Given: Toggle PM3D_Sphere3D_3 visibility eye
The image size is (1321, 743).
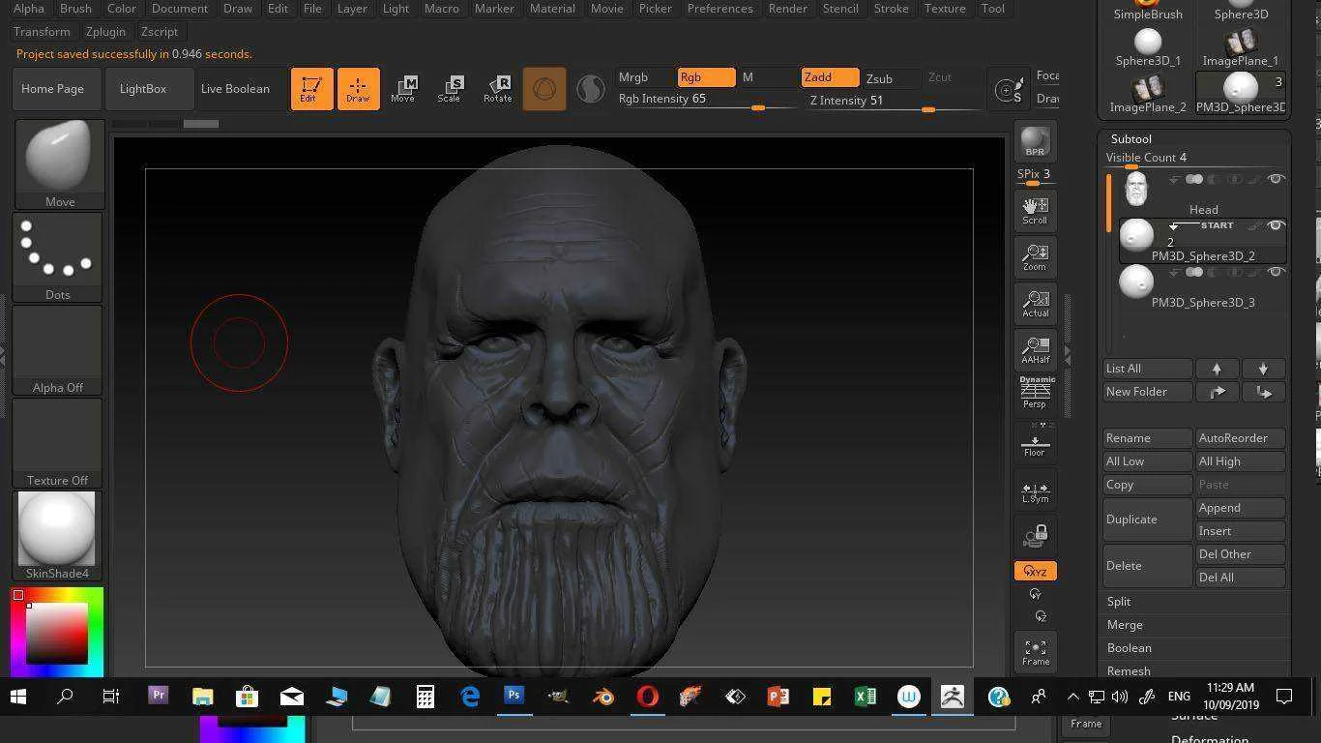Looking at the screenshot, I should coord(1276,272).
